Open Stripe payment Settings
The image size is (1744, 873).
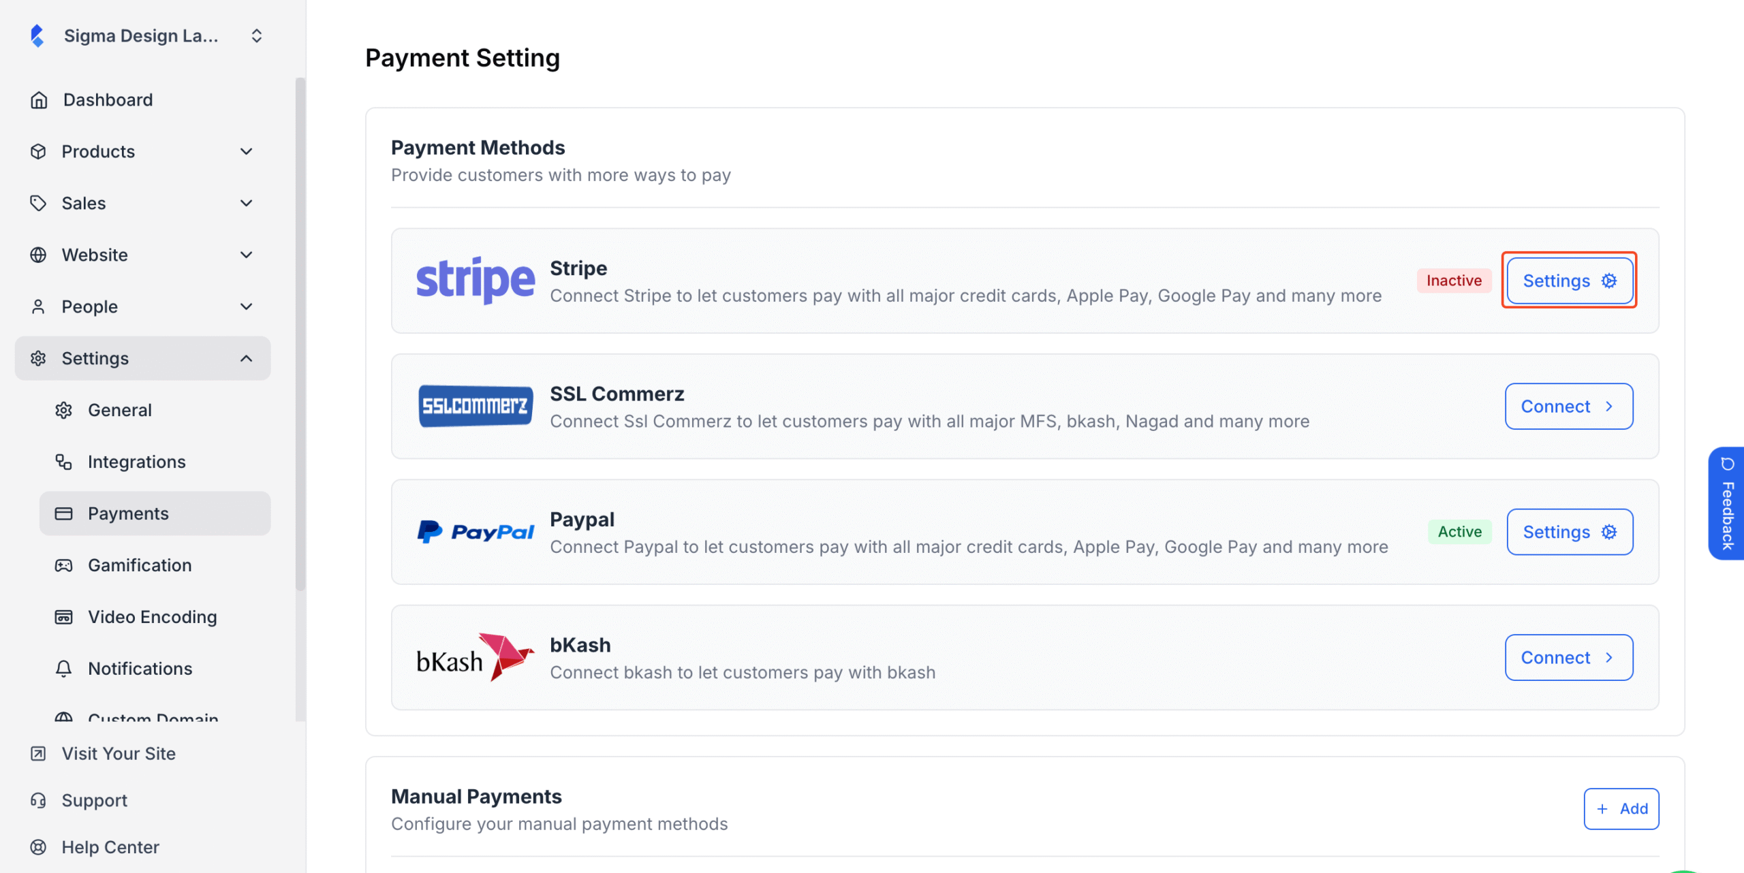[x=1569, y=280]
